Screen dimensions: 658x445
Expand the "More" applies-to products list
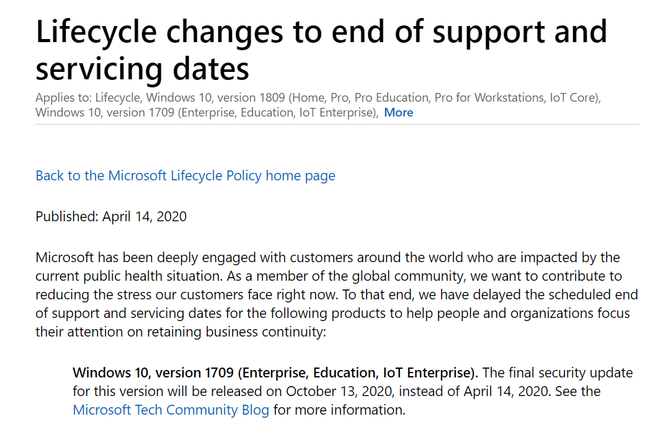pyautogui.click(x=398, y=112)
